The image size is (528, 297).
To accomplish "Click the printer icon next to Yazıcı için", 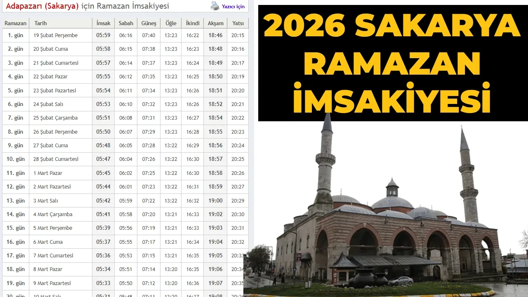I will (214, 6).
